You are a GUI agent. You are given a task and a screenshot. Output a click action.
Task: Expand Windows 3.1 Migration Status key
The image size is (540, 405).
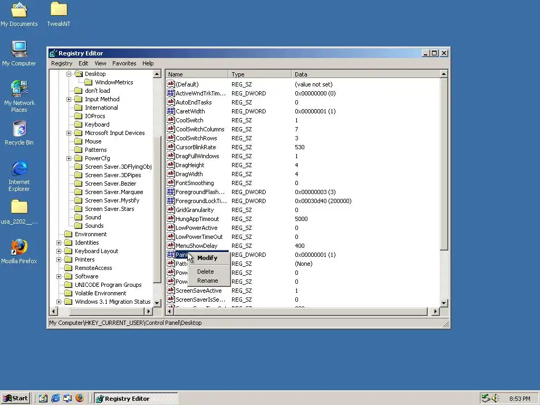click(59, 302)
